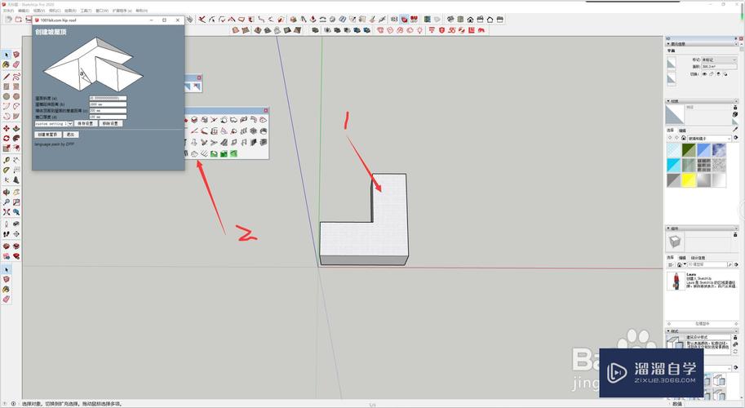Viewport: 745px width, 408px height.
Task: Choose the Zoom Extents tool
Action: (x=7, y=212)
